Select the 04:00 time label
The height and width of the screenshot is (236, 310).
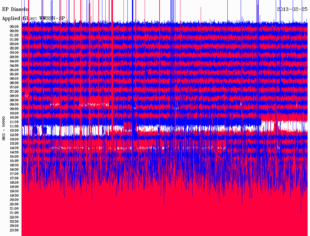point(14,61)
